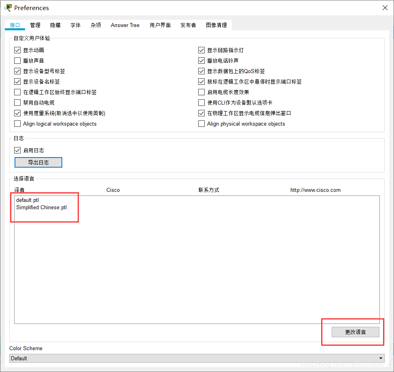Screen dimensions: 394x372
Task: Select default.ptl in language list
Action: 28,200
